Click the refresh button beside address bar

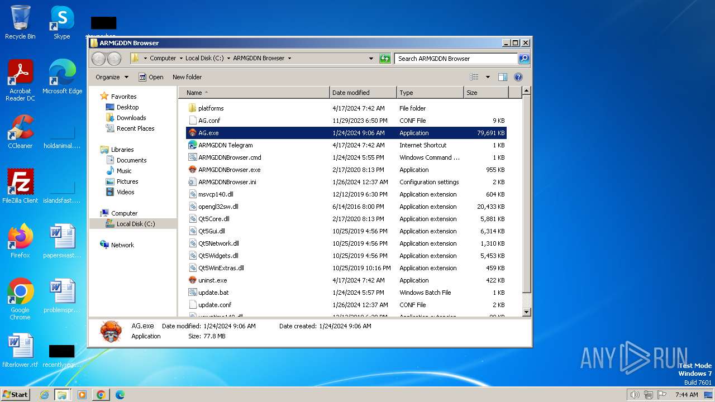pyautogui.click(x=385, y=58)
